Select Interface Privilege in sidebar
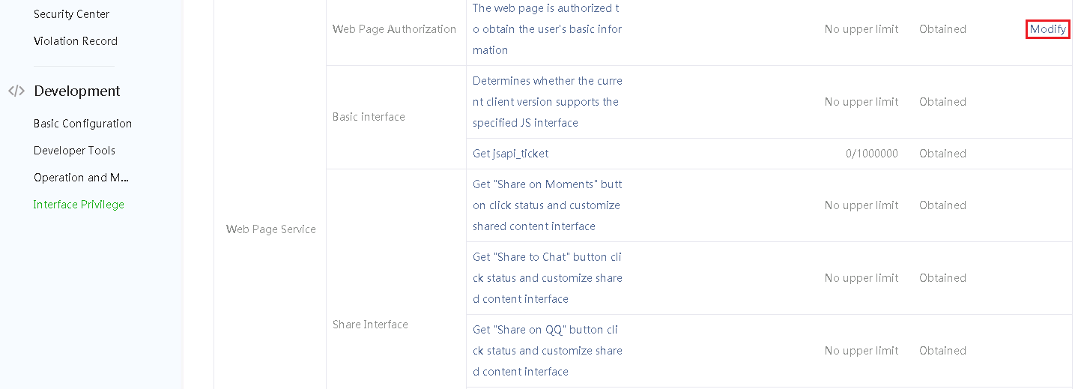 (x=79, y=205)
